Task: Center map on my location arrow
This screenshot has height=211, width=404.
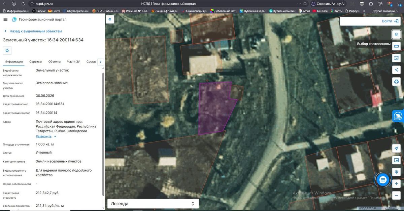Action: point(396,149)
